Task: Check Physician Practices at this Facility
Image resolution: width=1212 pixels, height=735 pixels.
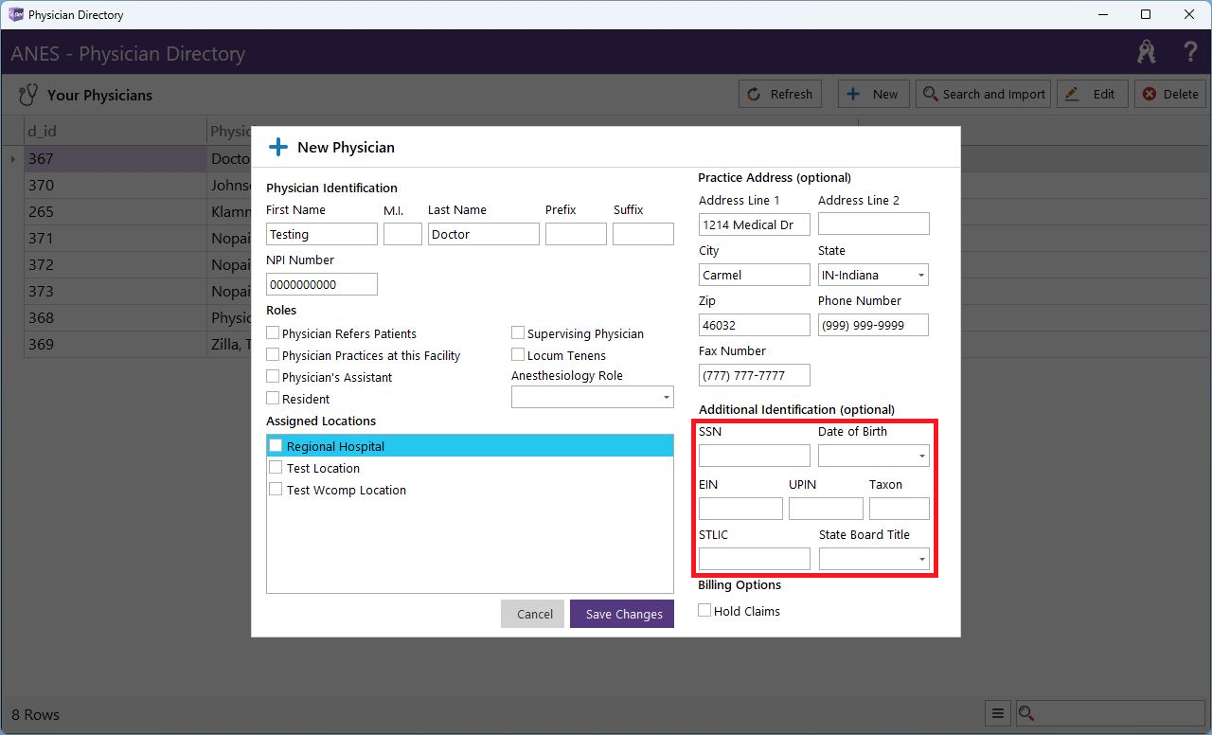Action: pyautogui.click(x=273, y=355)
